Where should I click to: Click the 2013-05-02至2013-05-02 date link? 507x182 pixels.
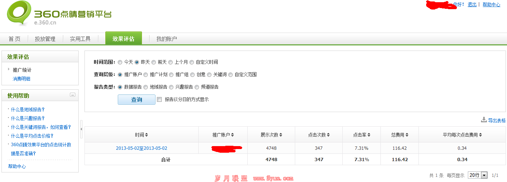[x=142, y=148]
